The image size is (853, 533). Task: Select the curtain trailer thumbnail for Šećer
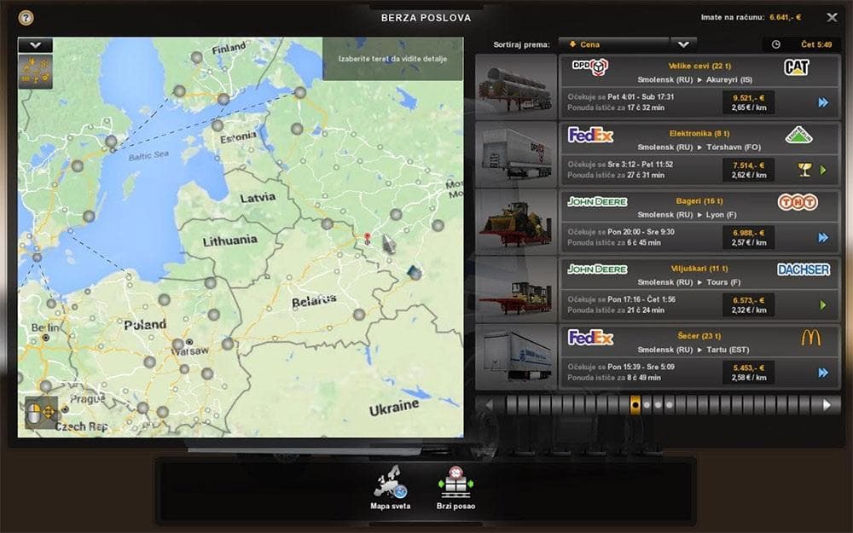point(516,356)
